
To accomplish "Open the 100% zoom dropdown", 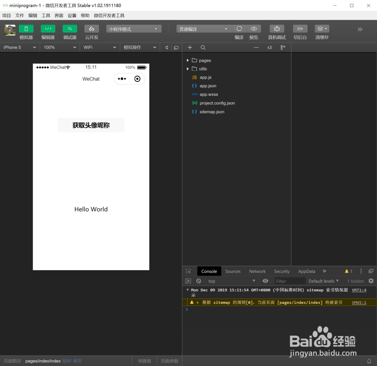I will (60, 47).
